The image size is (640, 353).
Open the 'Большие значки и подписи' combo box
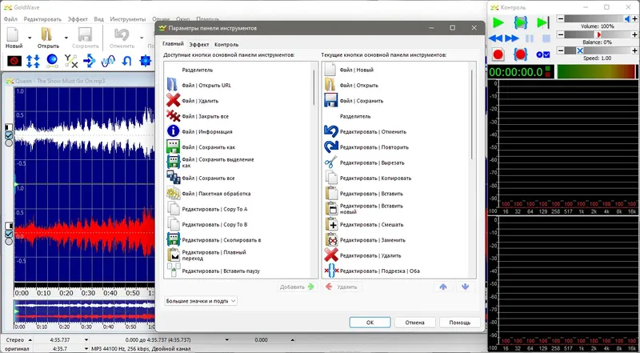tap(201, 301)
